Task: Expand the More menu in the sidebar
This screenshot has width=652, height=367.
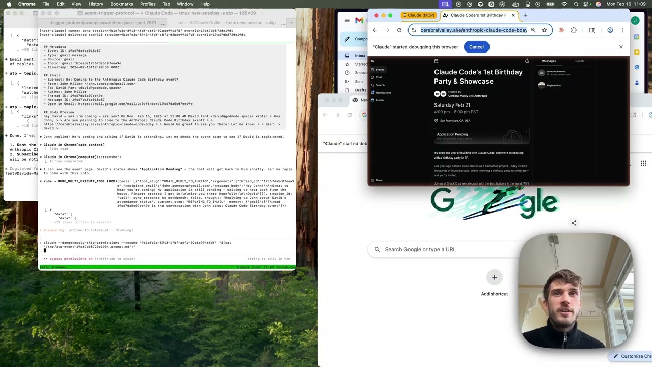Action: [377, 180]
